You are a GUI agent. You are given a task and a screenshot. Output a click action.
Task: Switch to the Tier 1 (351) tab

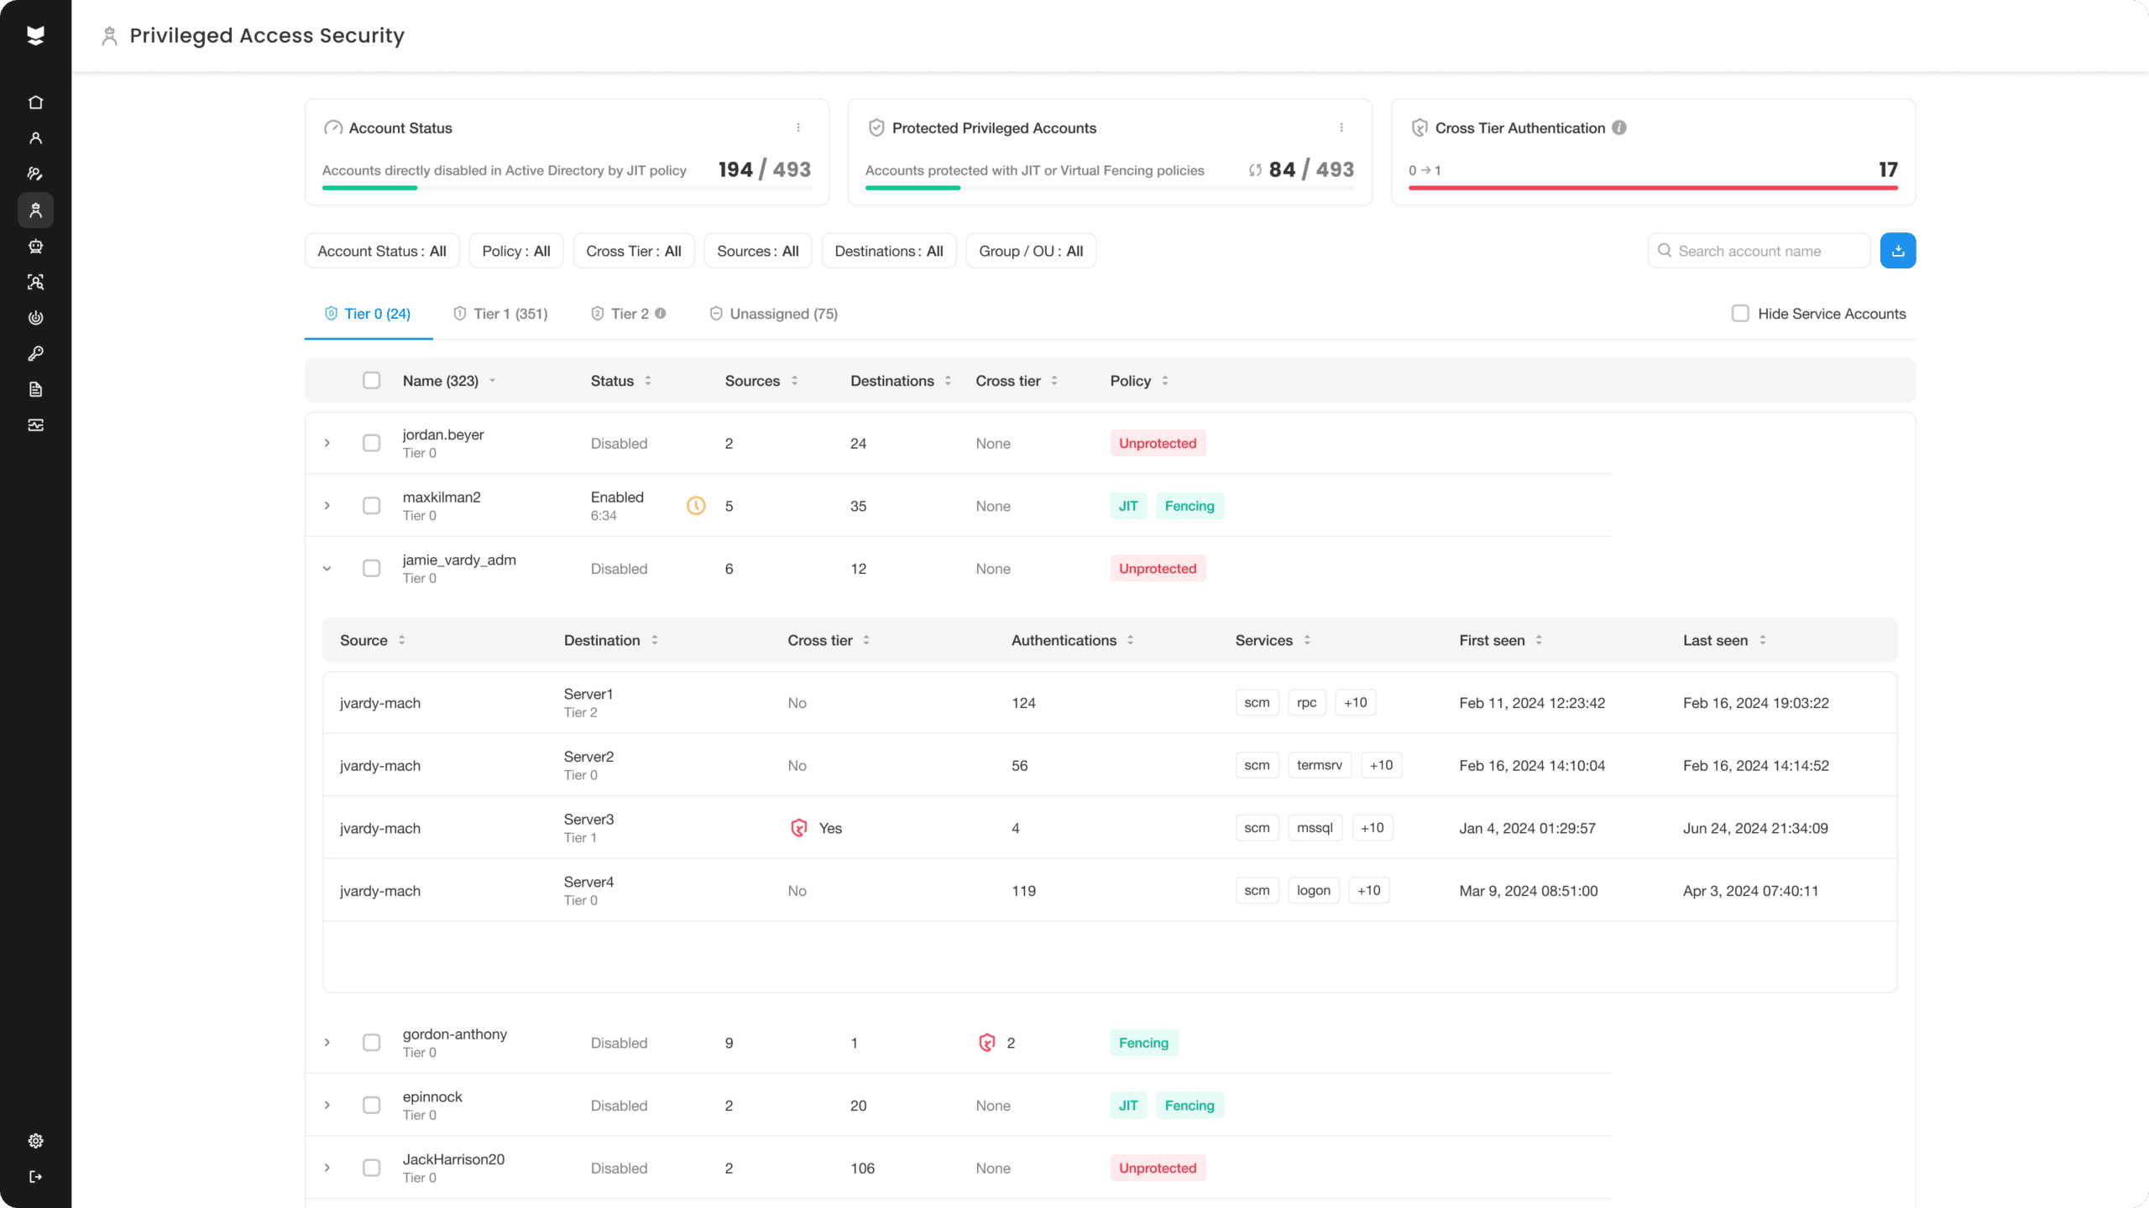point(500,314)
